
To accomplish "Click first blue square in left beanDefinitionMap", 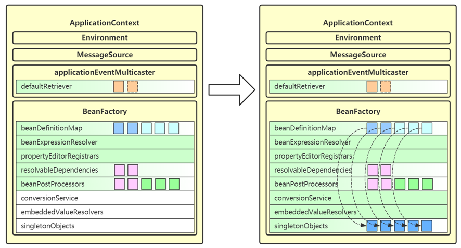I will (119, 128).
